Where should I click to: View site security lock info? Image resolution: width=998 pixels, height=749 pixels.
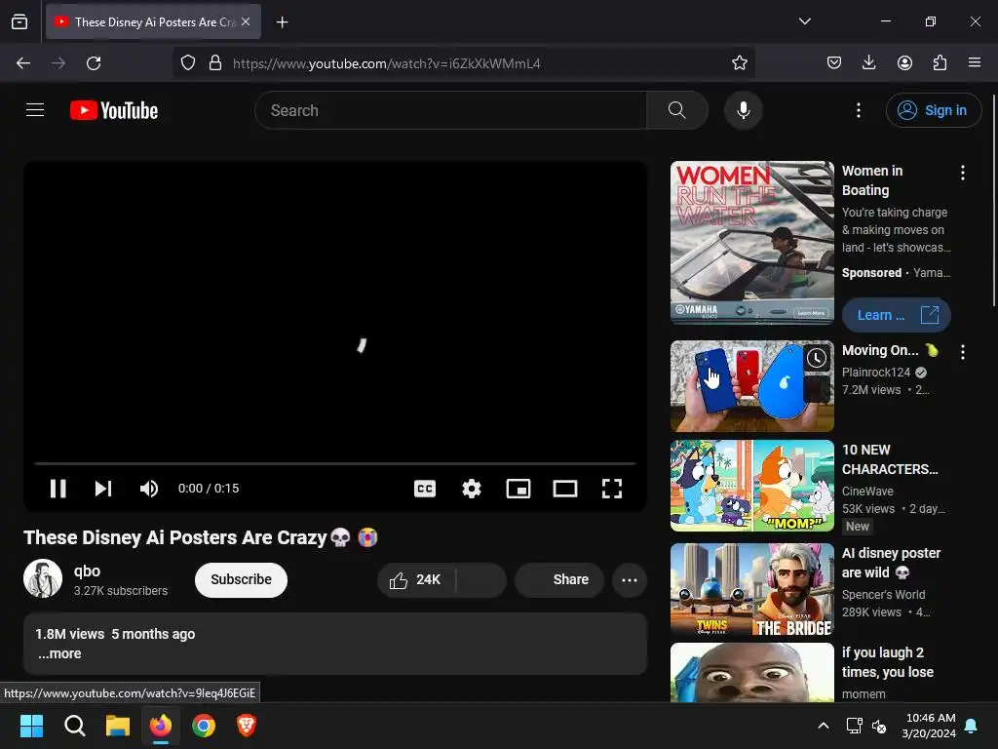click(x=215, y=63)
